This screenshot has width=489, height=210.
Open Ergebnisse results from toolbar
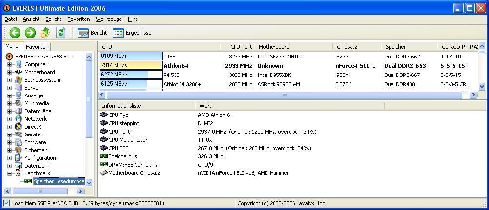(x=132, y=33)
